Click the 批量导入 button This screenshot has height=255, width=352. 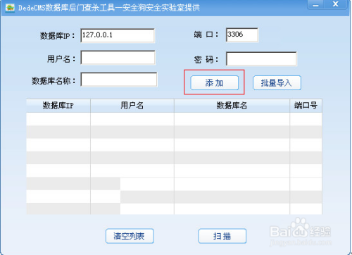pyautogui.click(x=277, y=82)
